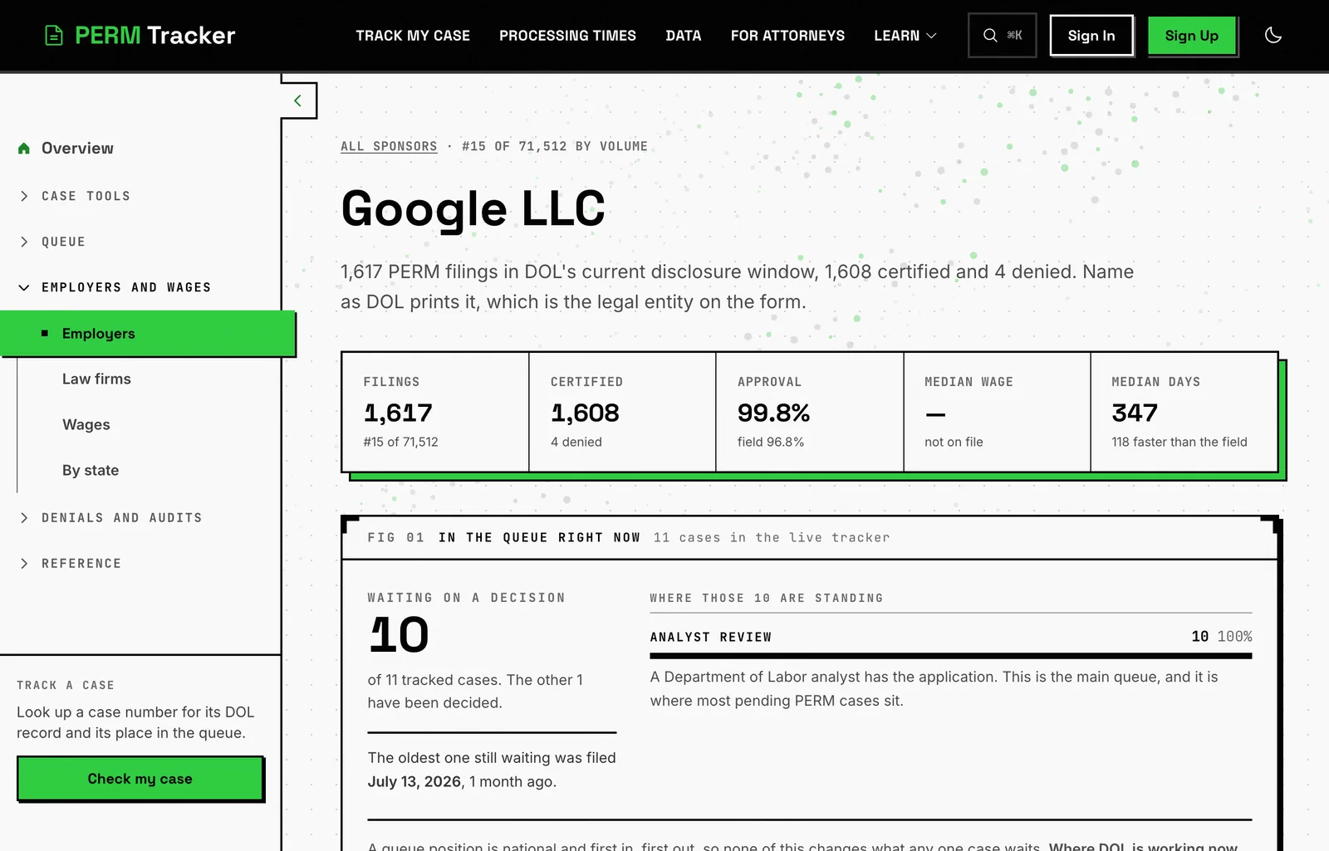Screen dimensions: 1329x851
Task: Click the '#15 OF 71,512 BY VOLUME' text
Action: (555, 146)
